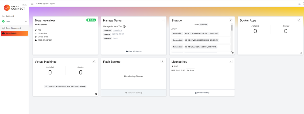
Task: Open the tower LAN Name link
Action: tap(115, 38)
